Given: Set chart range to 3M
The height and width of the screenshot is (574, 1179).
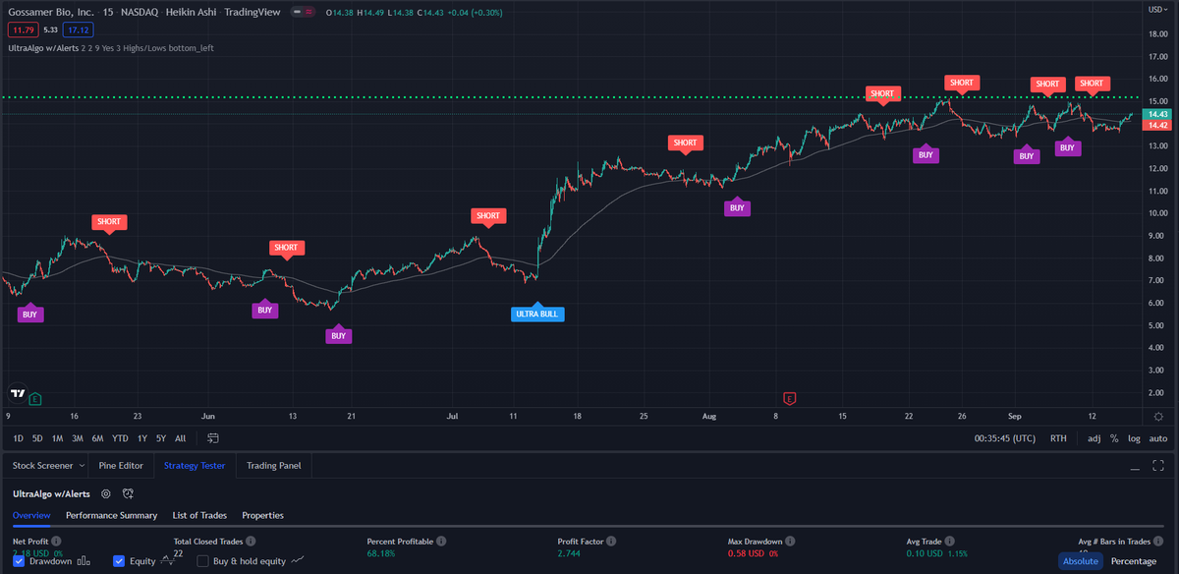Looking at the screenshot, I should (x=78, y=438).
